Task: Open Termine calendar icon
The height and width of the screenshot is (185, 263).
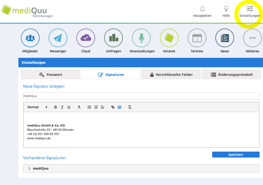Action: pos(197,38)
